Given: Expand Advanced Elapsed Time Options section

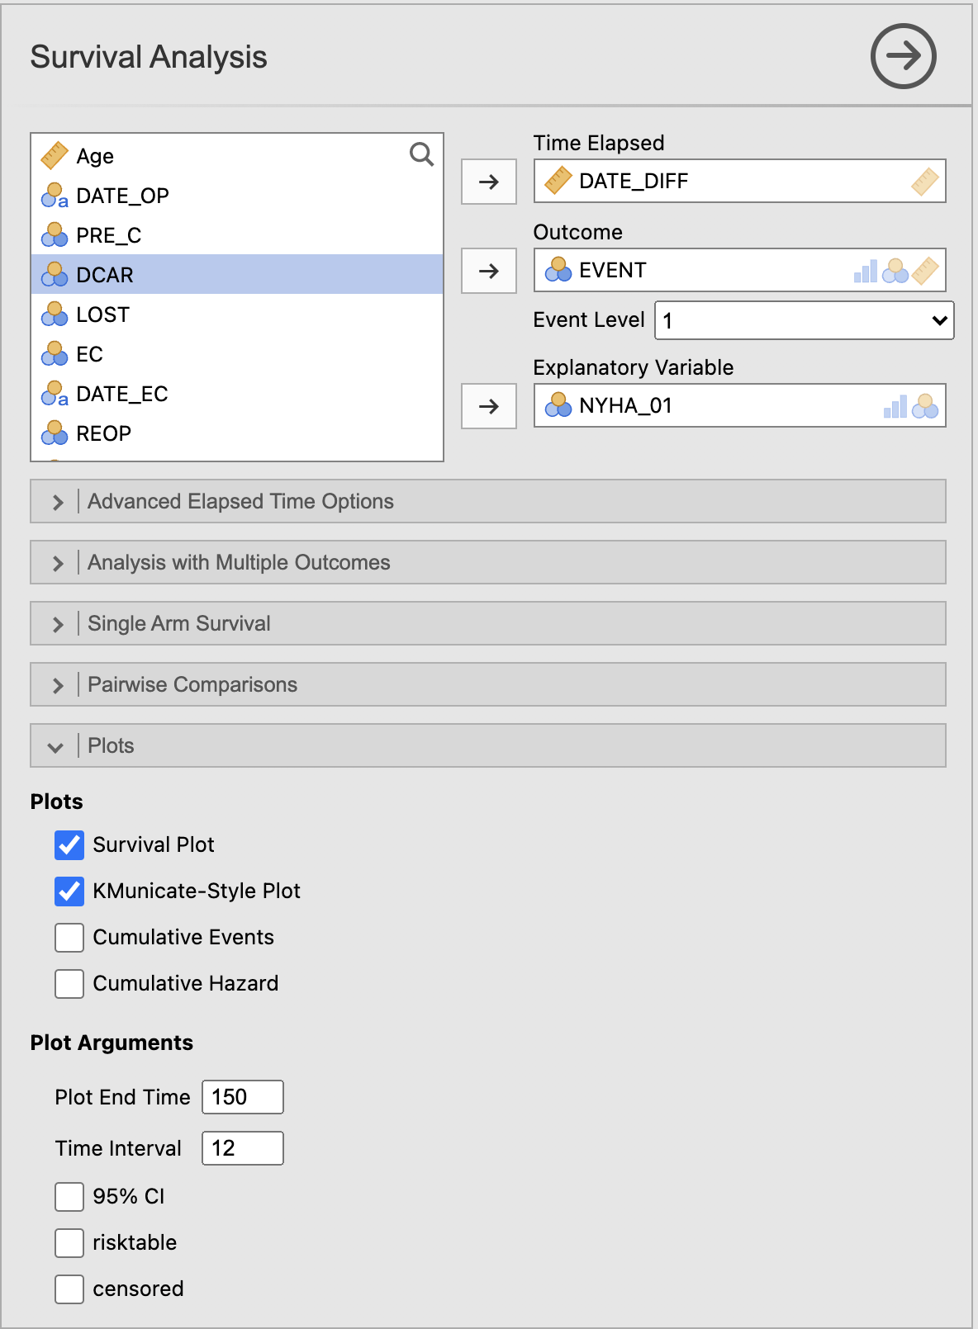Looking at the screenshot, I should (x=488, y=501).
